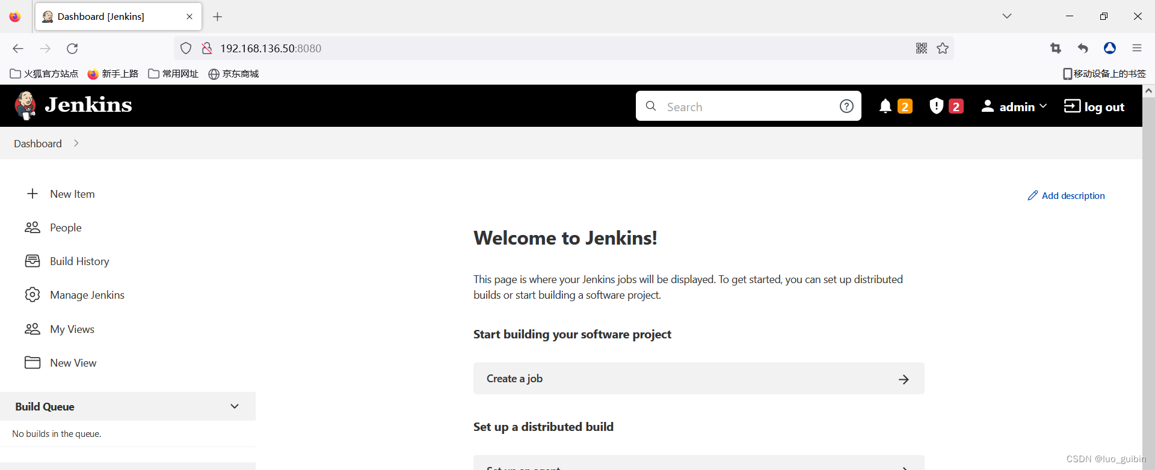Click browser forward arrow
The width and height of the screenshot is (1155, 470).
tap(45, 48)
